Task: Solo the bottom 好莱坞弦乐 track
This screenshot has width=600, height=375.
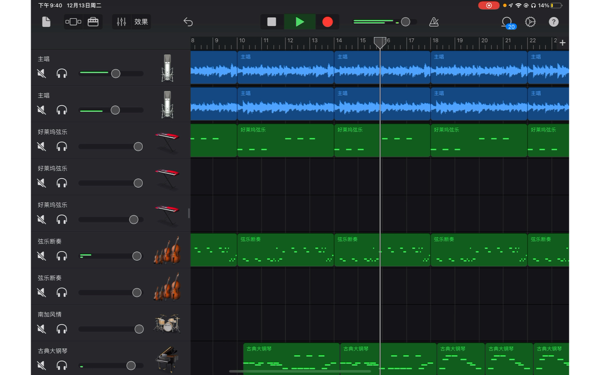Action: pos(62,219)
